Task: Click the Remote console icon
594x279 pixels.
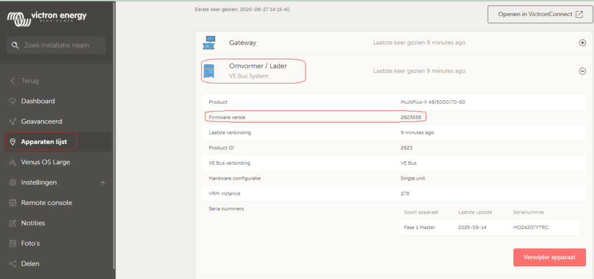Action: (x=13, y=203)
